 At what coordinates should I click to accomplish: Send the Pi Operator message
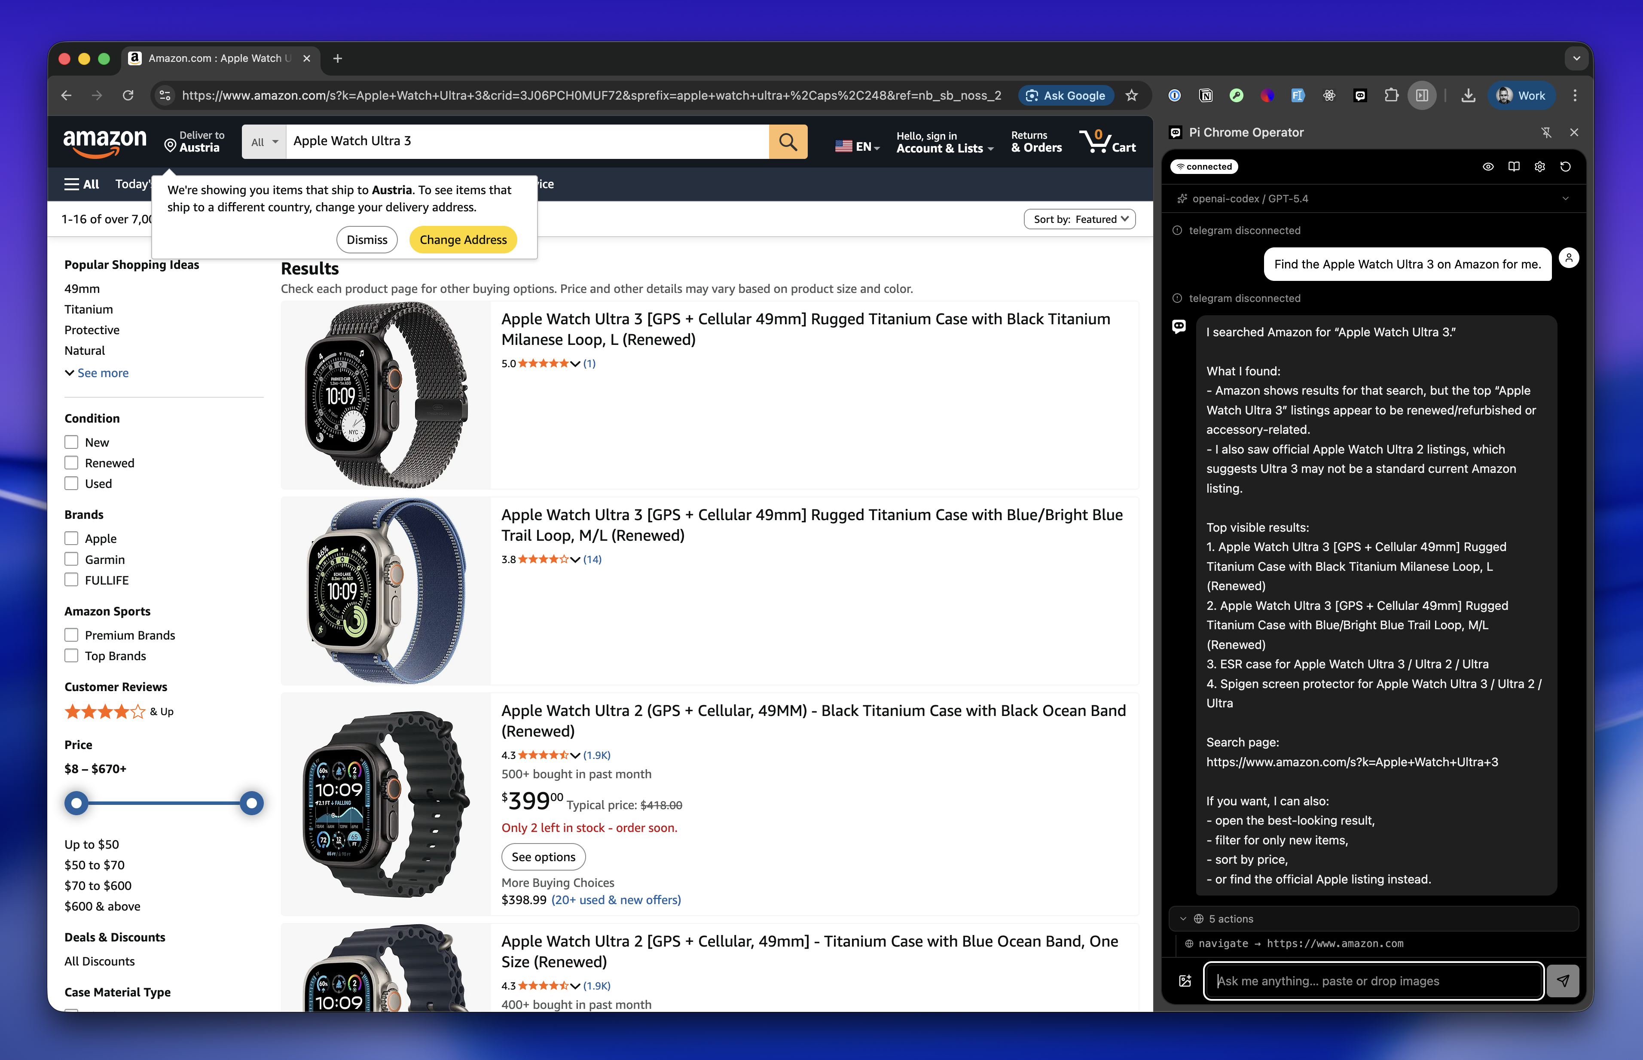[x=1563, y=981]
